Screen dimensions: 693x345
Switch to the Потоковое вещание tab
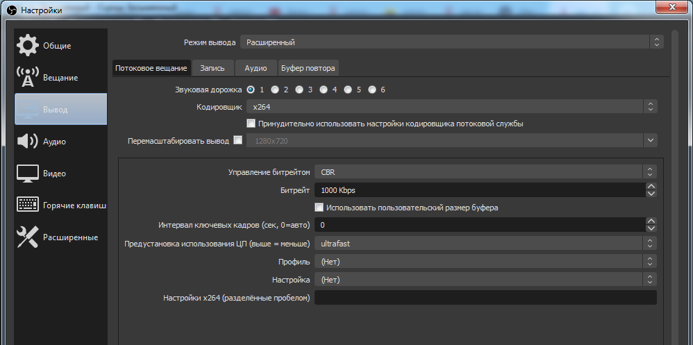tap(151, 68)
